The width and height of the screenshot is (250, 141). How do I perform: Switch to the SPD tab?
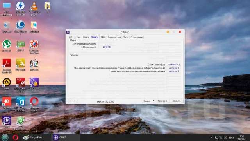[103, 37]
